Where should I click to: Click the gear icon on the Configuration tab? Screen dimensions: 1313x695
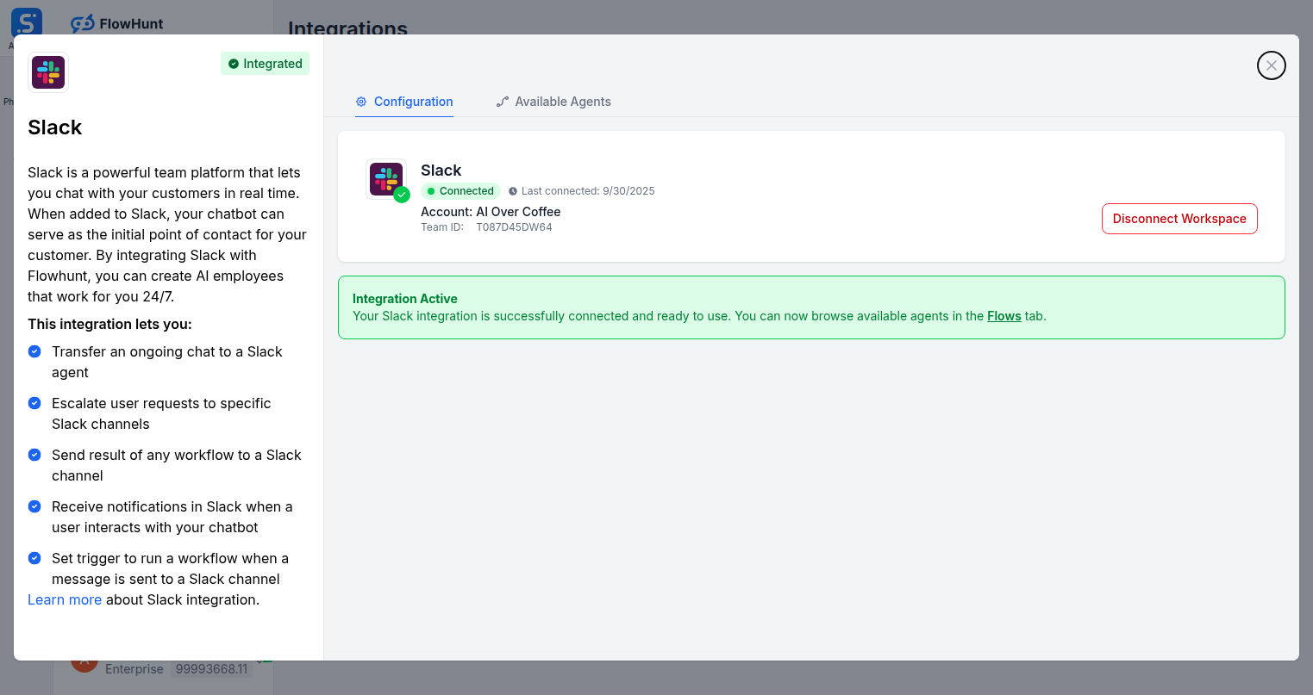point(360,102)
